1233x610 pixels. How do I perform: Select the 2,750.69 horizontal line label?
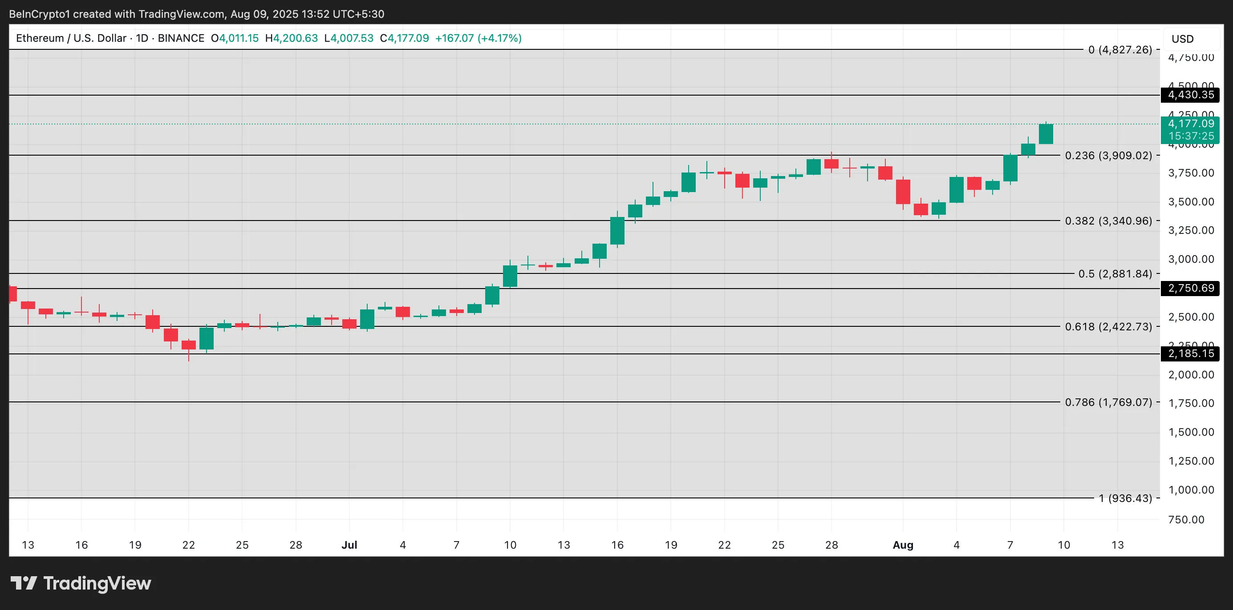click(x=1190, y=288)
